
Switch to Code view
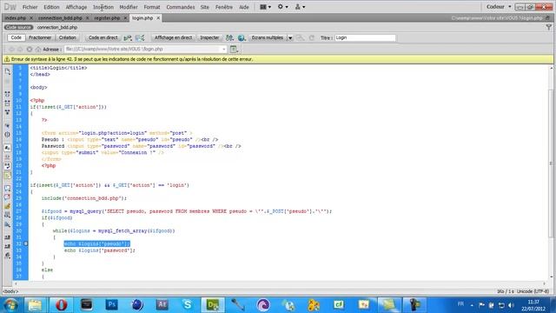point(16,37)
